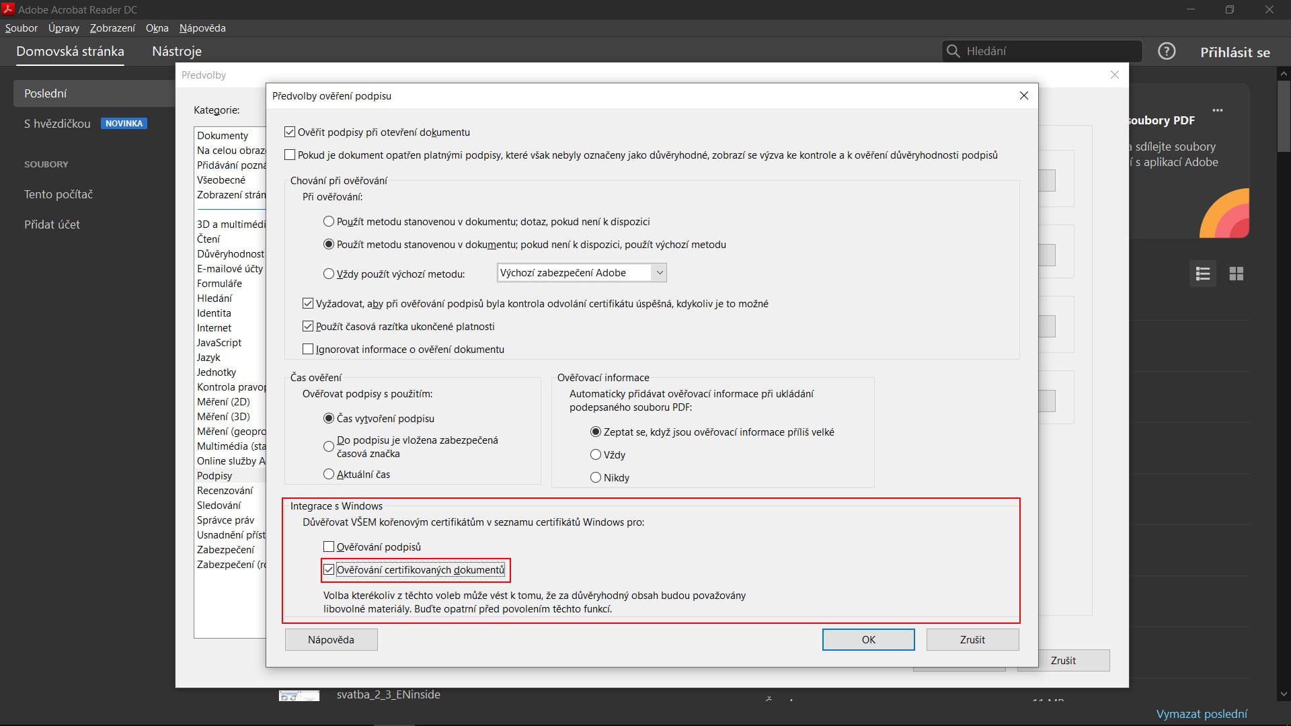The width and height of the screenshot is (1291, 726).
Task: Open the Okna menu
Action: [x=157, y=28]
